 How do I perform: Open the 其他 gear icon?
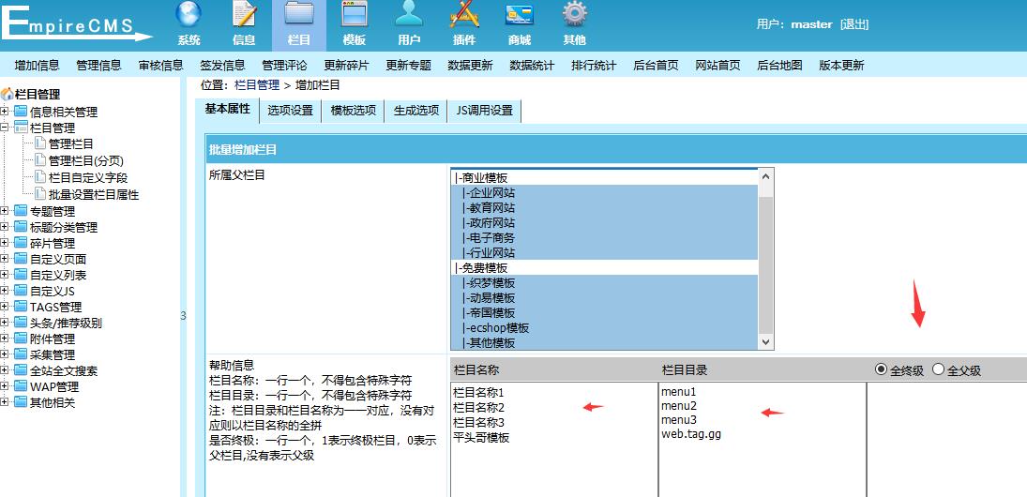(574, 16)
